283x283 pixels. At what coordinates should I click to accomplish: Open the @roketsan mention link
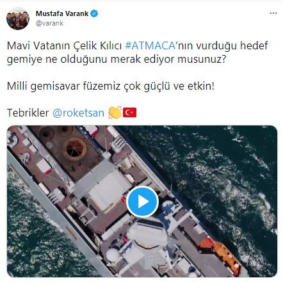click(78, 113)
